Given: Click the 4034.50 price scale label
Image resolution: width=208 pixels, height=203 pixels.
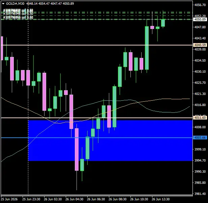Looking at the screenshot, I should (200, 60).
